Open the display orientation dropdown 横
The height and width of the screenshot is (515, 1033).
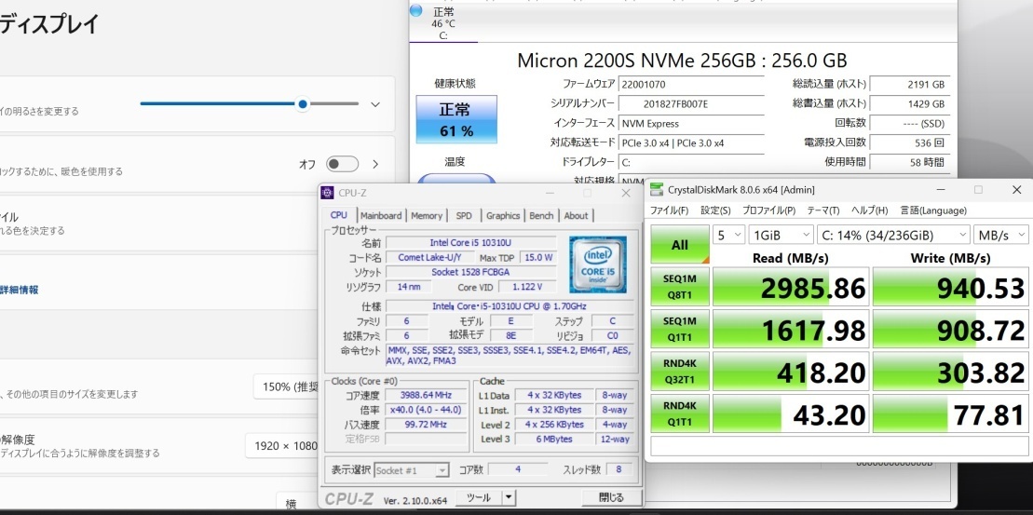click(x=298, y=503)
